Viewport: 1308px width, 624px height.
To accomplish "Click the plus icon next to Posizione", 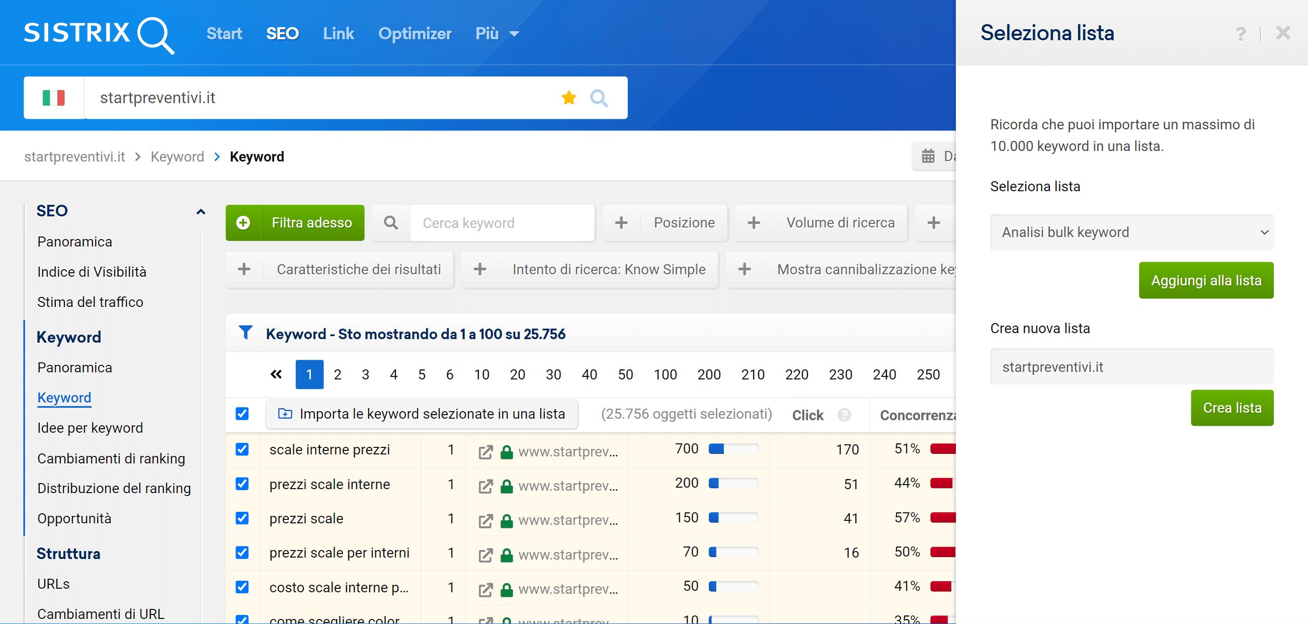I will (x=621, y=222).
